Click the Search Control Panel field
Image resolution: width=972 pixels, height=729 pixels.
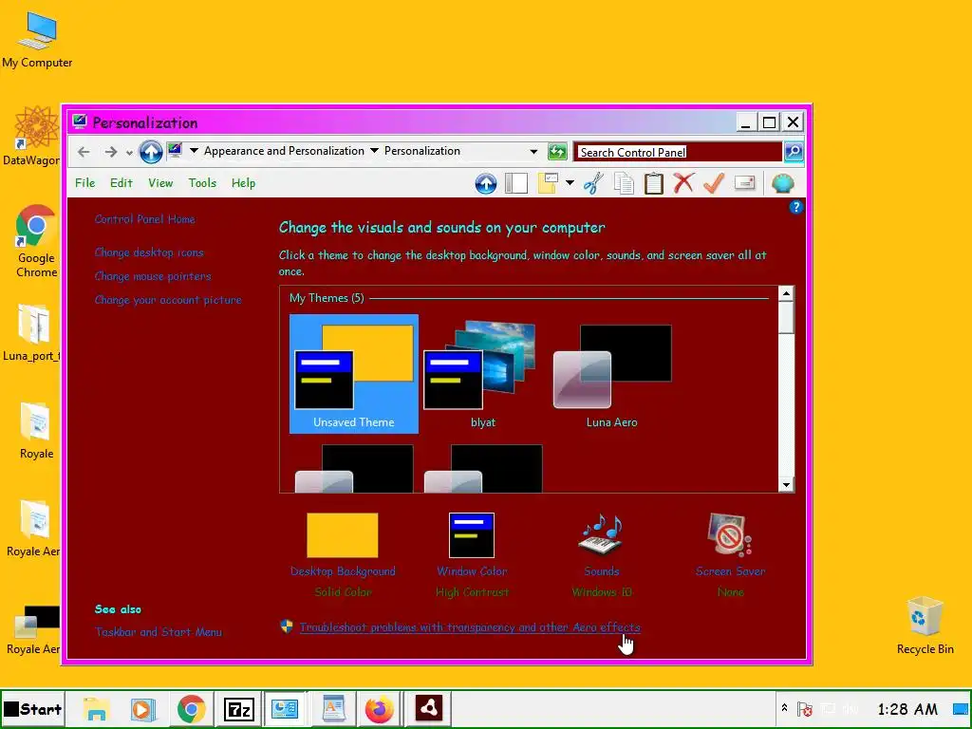678,152
